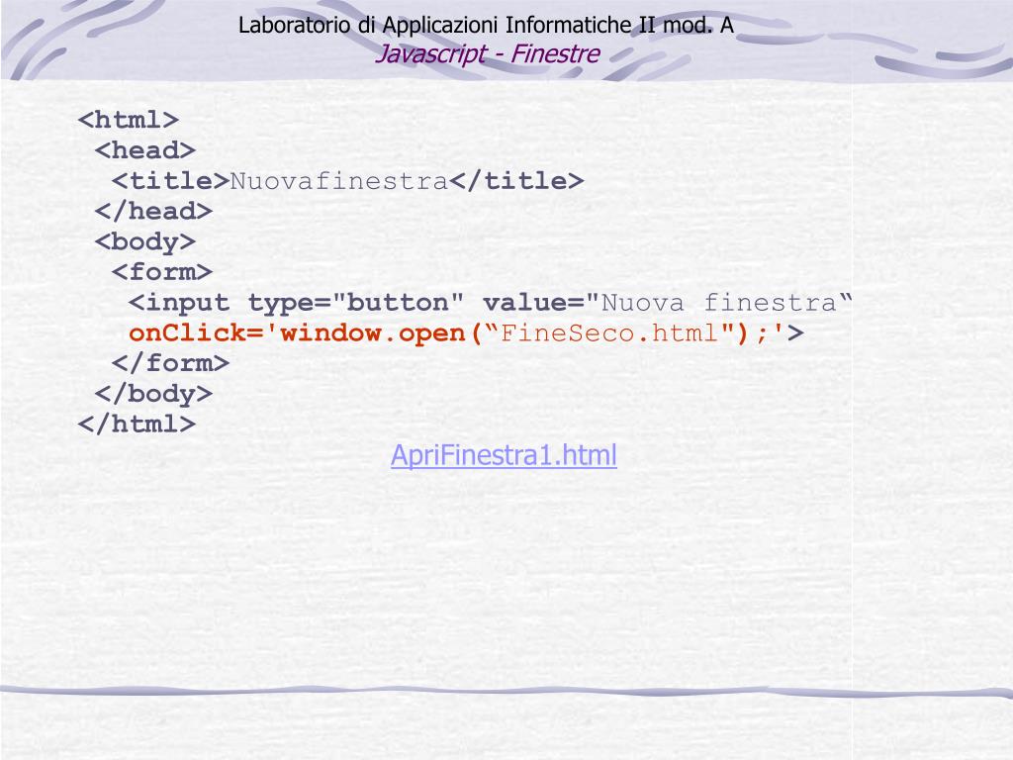Screen dimensions: 1013x760
Task: Click the slide heading 'Laboratorio di Applicazioni Informatiche II mod. A'
Action: click(486, 25)
